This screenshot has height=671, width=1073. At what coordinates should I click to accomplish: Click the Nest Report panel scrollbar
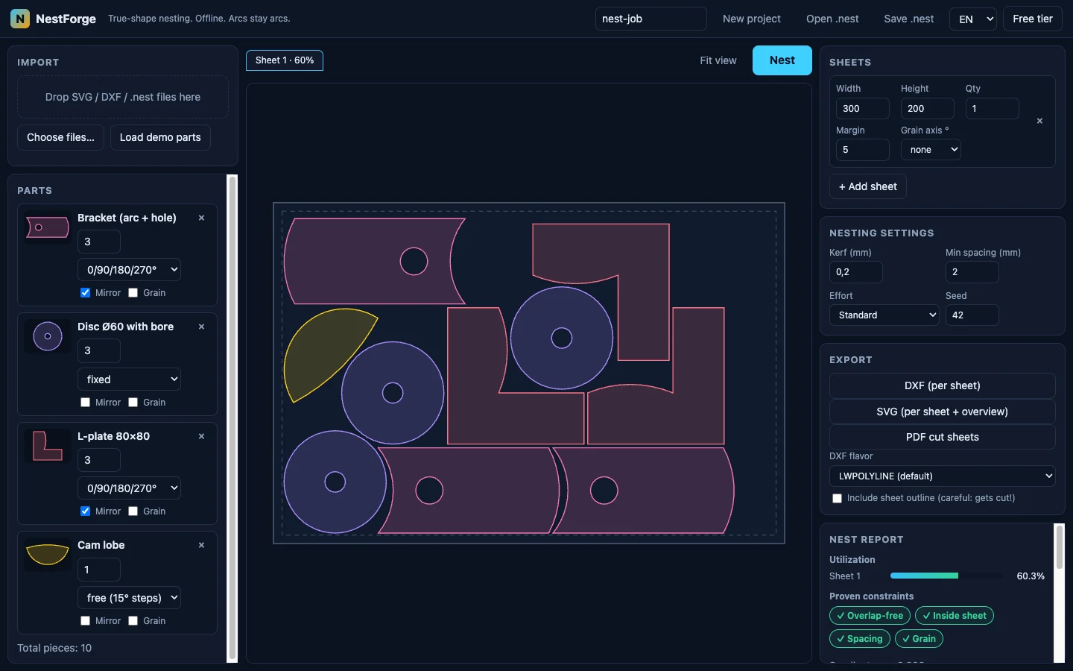pos(1059,546)
